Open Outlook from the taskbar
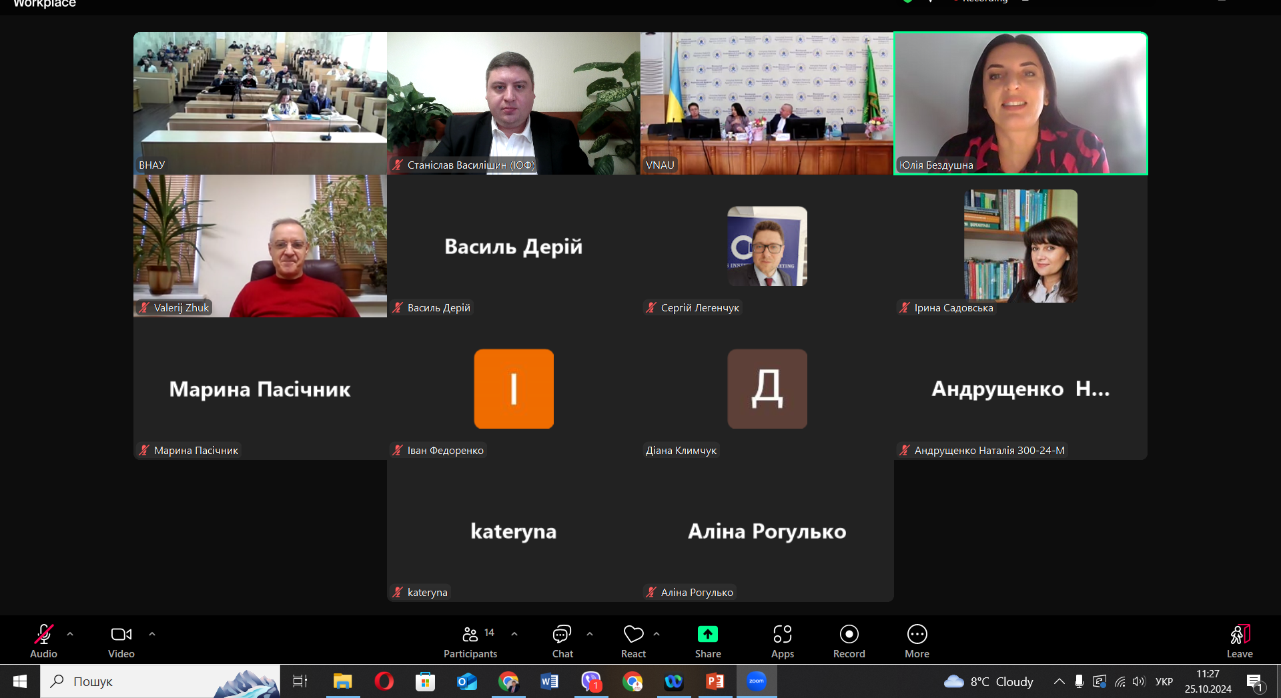Image resolution: width=1281 pixels, height=698 pixels. (467, 681)
